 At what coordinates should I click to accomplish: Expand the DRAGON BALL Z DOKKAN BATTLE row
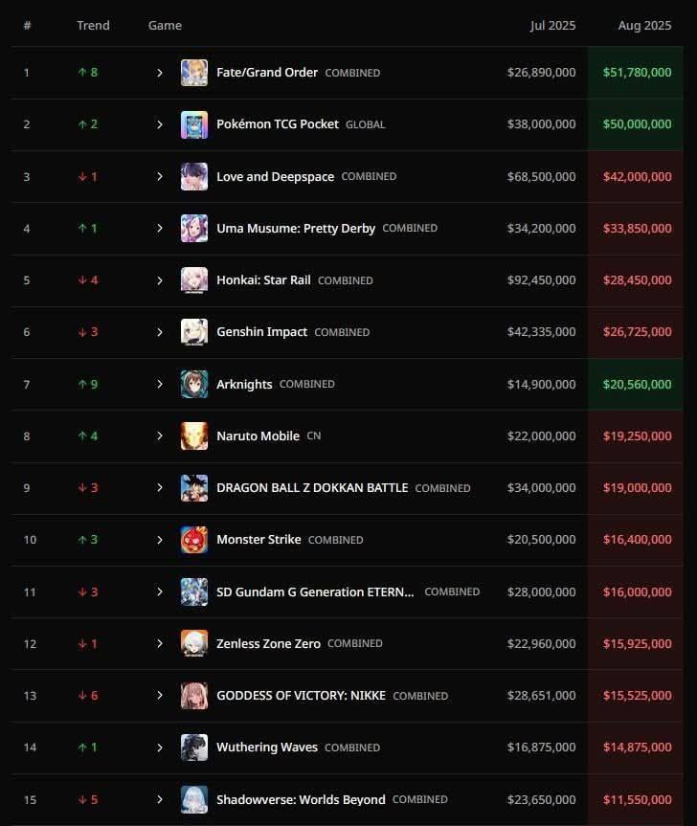160,488
